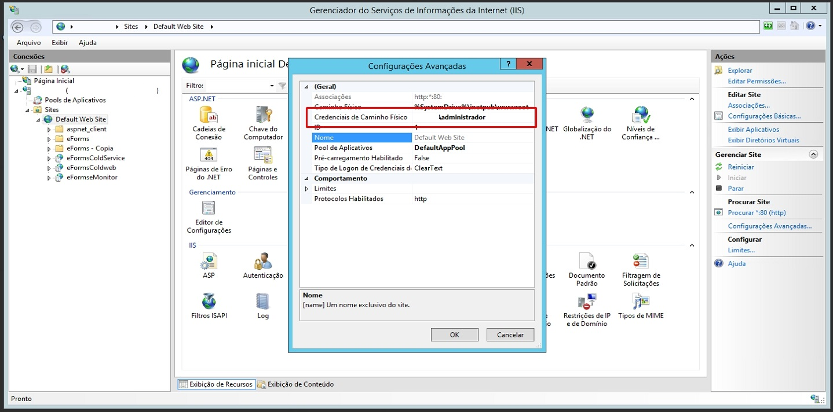
Task: Collapse the (Geral) section in dialog
Action: (x=307, y=87)
